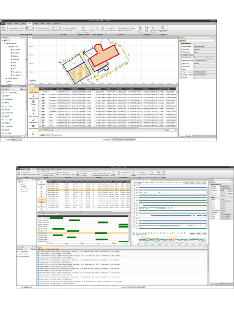This screenshot has width=234, height=312.
Task: Expand the Baseline node in lower Workspace tree
Action: pos(19,187)
